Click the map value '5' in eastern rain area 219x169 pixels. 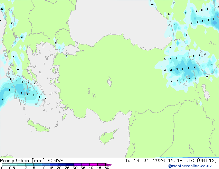click(x=183, y=69)
